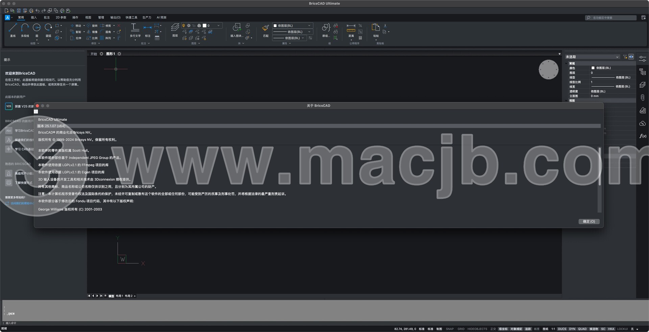The image size is (649, 332).
Task: Click the Cut scissors icon
Action: (x=385, y=26)
